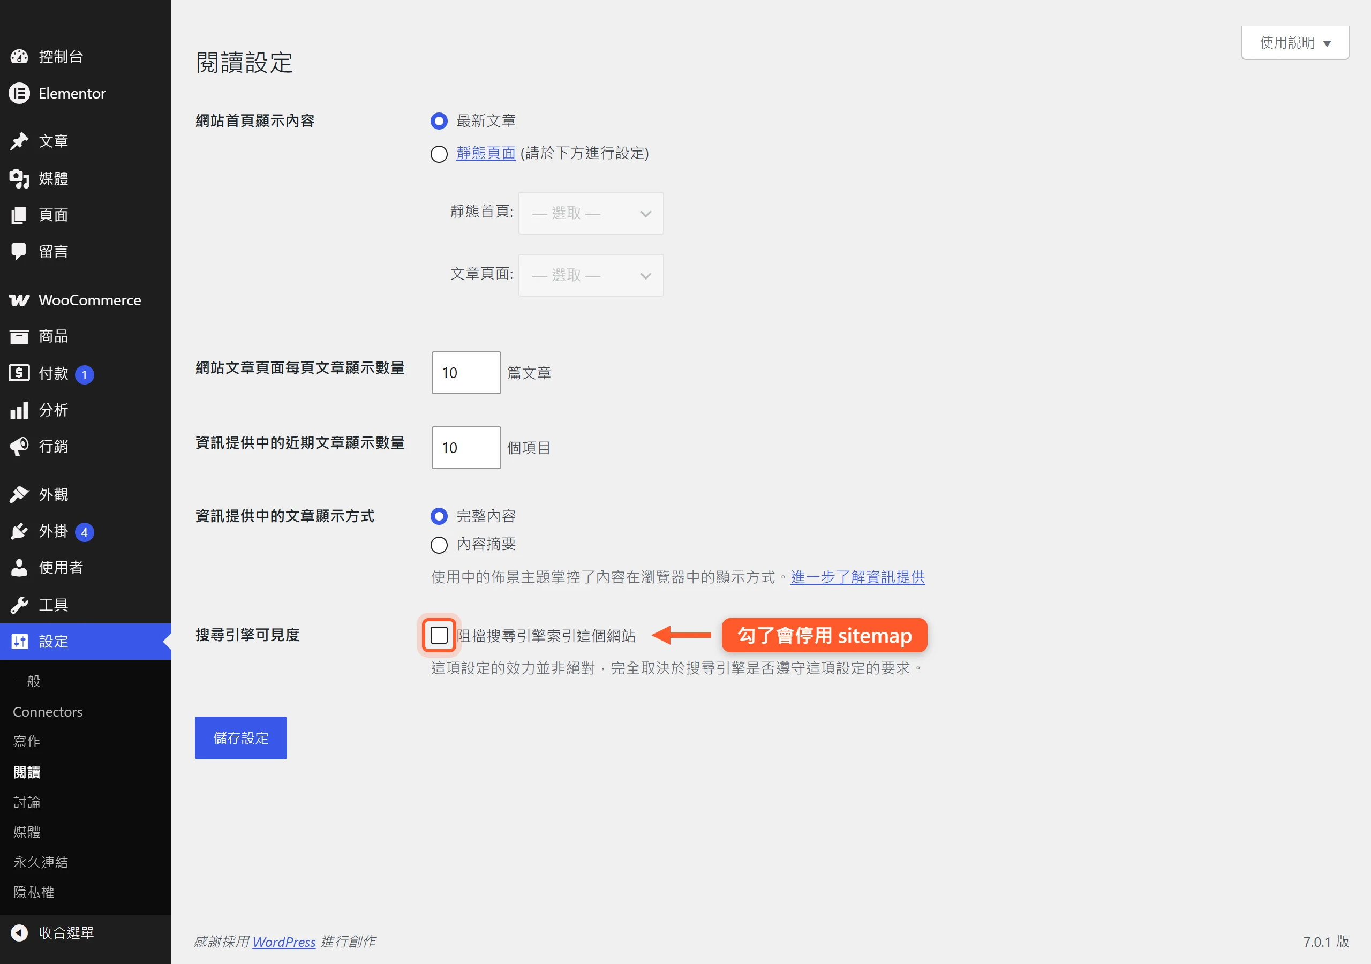The image size is (1371, 964).
Task: Click the 工具 wrench icon
Action: (x=19, y=605)
